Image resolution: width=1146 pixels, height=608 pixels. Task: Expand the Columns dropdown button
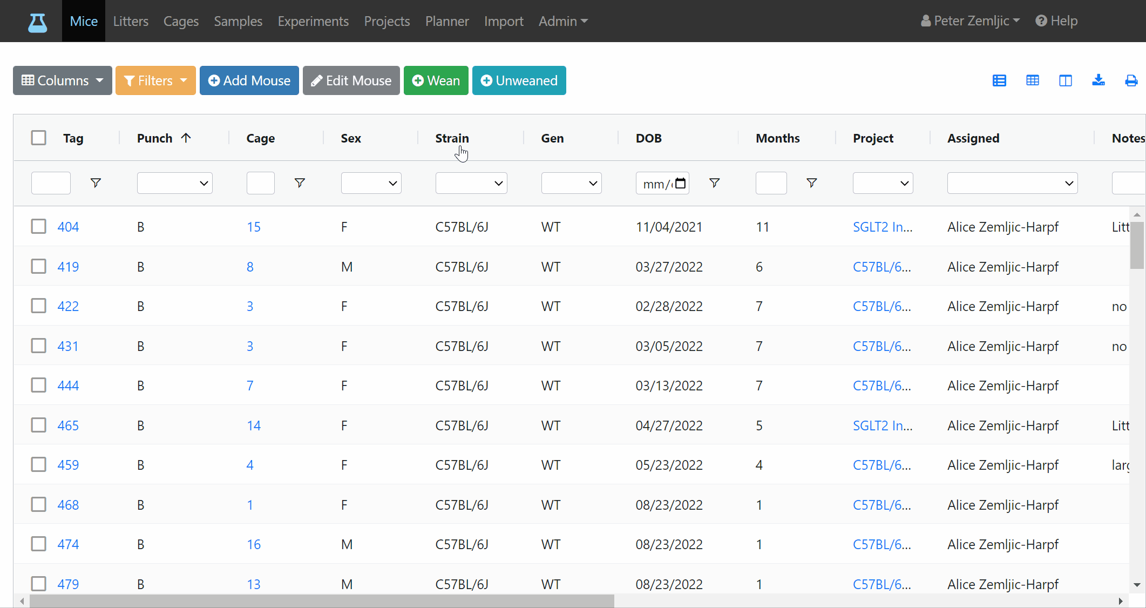click(x=63, y=80)
